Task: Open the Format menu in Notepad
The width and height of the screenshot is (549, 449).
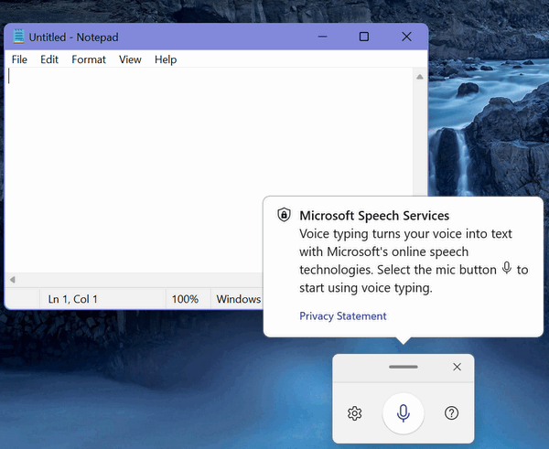Action: click(89, 59)
